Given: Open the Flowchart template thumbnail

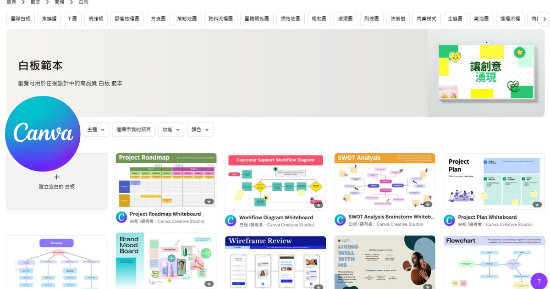Looking at the screenshot, I should tap(494, 262).
